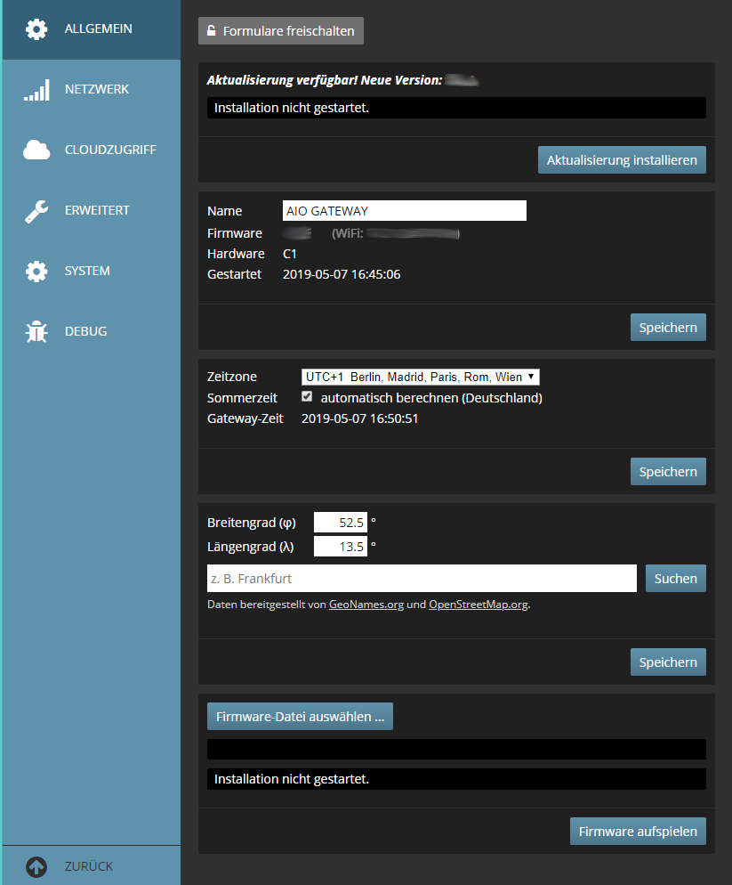Toggle the automatic Sommerzeit checkbox
This screenshot has height=885, width=732.
click(x=307, y=396)
